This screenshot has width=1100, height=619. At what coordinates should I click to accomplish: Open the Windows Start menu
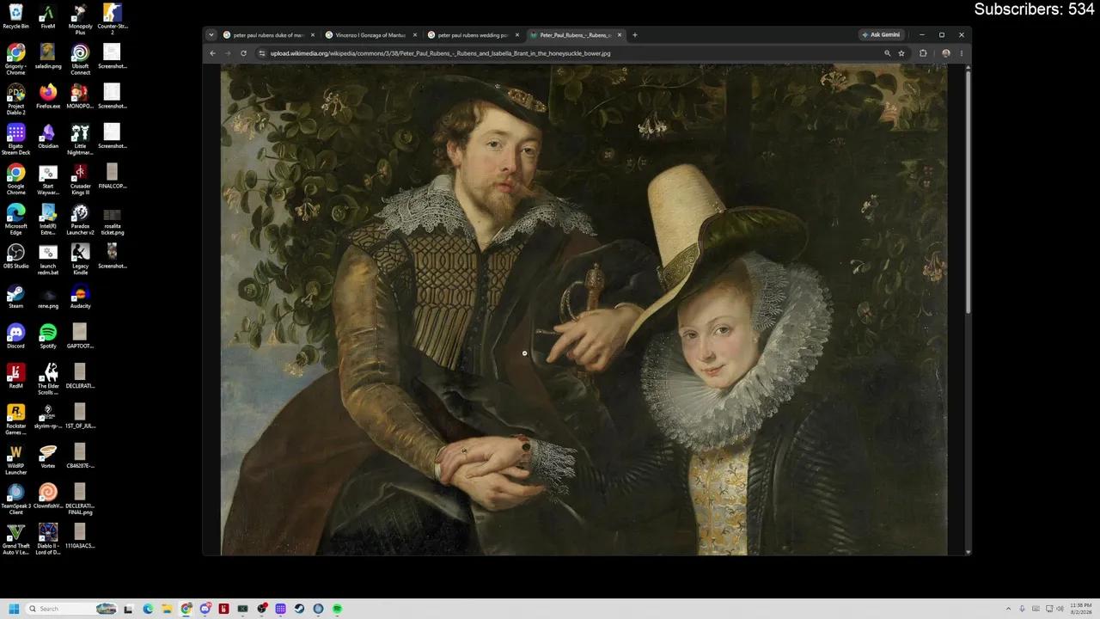pos(14,609)
